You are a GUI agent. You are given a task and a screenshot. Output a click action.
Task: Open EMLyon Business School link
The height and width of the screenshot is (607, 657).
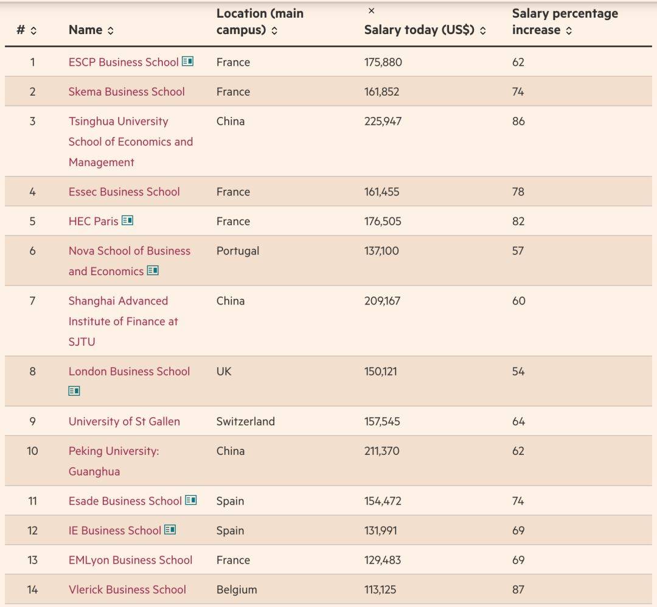(x=130, y=560)
